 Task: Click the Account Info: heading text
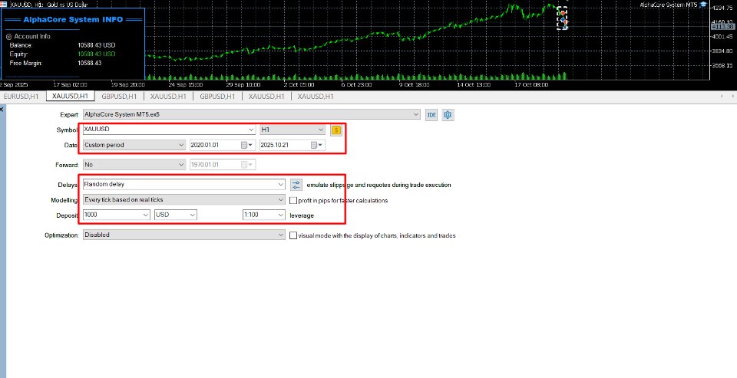[32, 37]
